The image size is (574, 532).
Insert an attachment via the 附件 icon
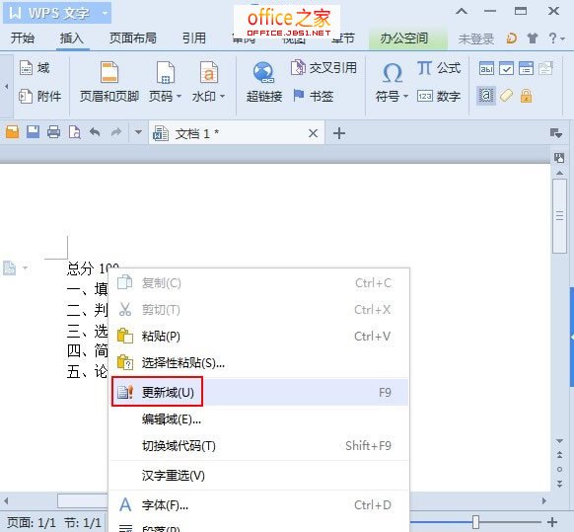tap(26, 97)
